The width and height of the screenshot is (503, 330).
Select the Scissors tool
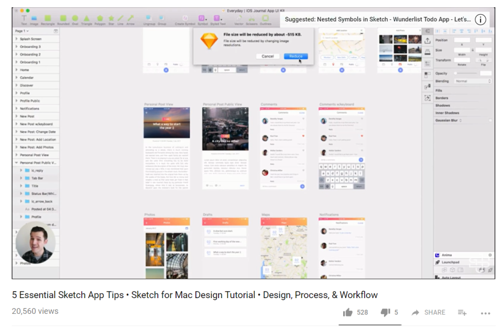click(252, 19)
